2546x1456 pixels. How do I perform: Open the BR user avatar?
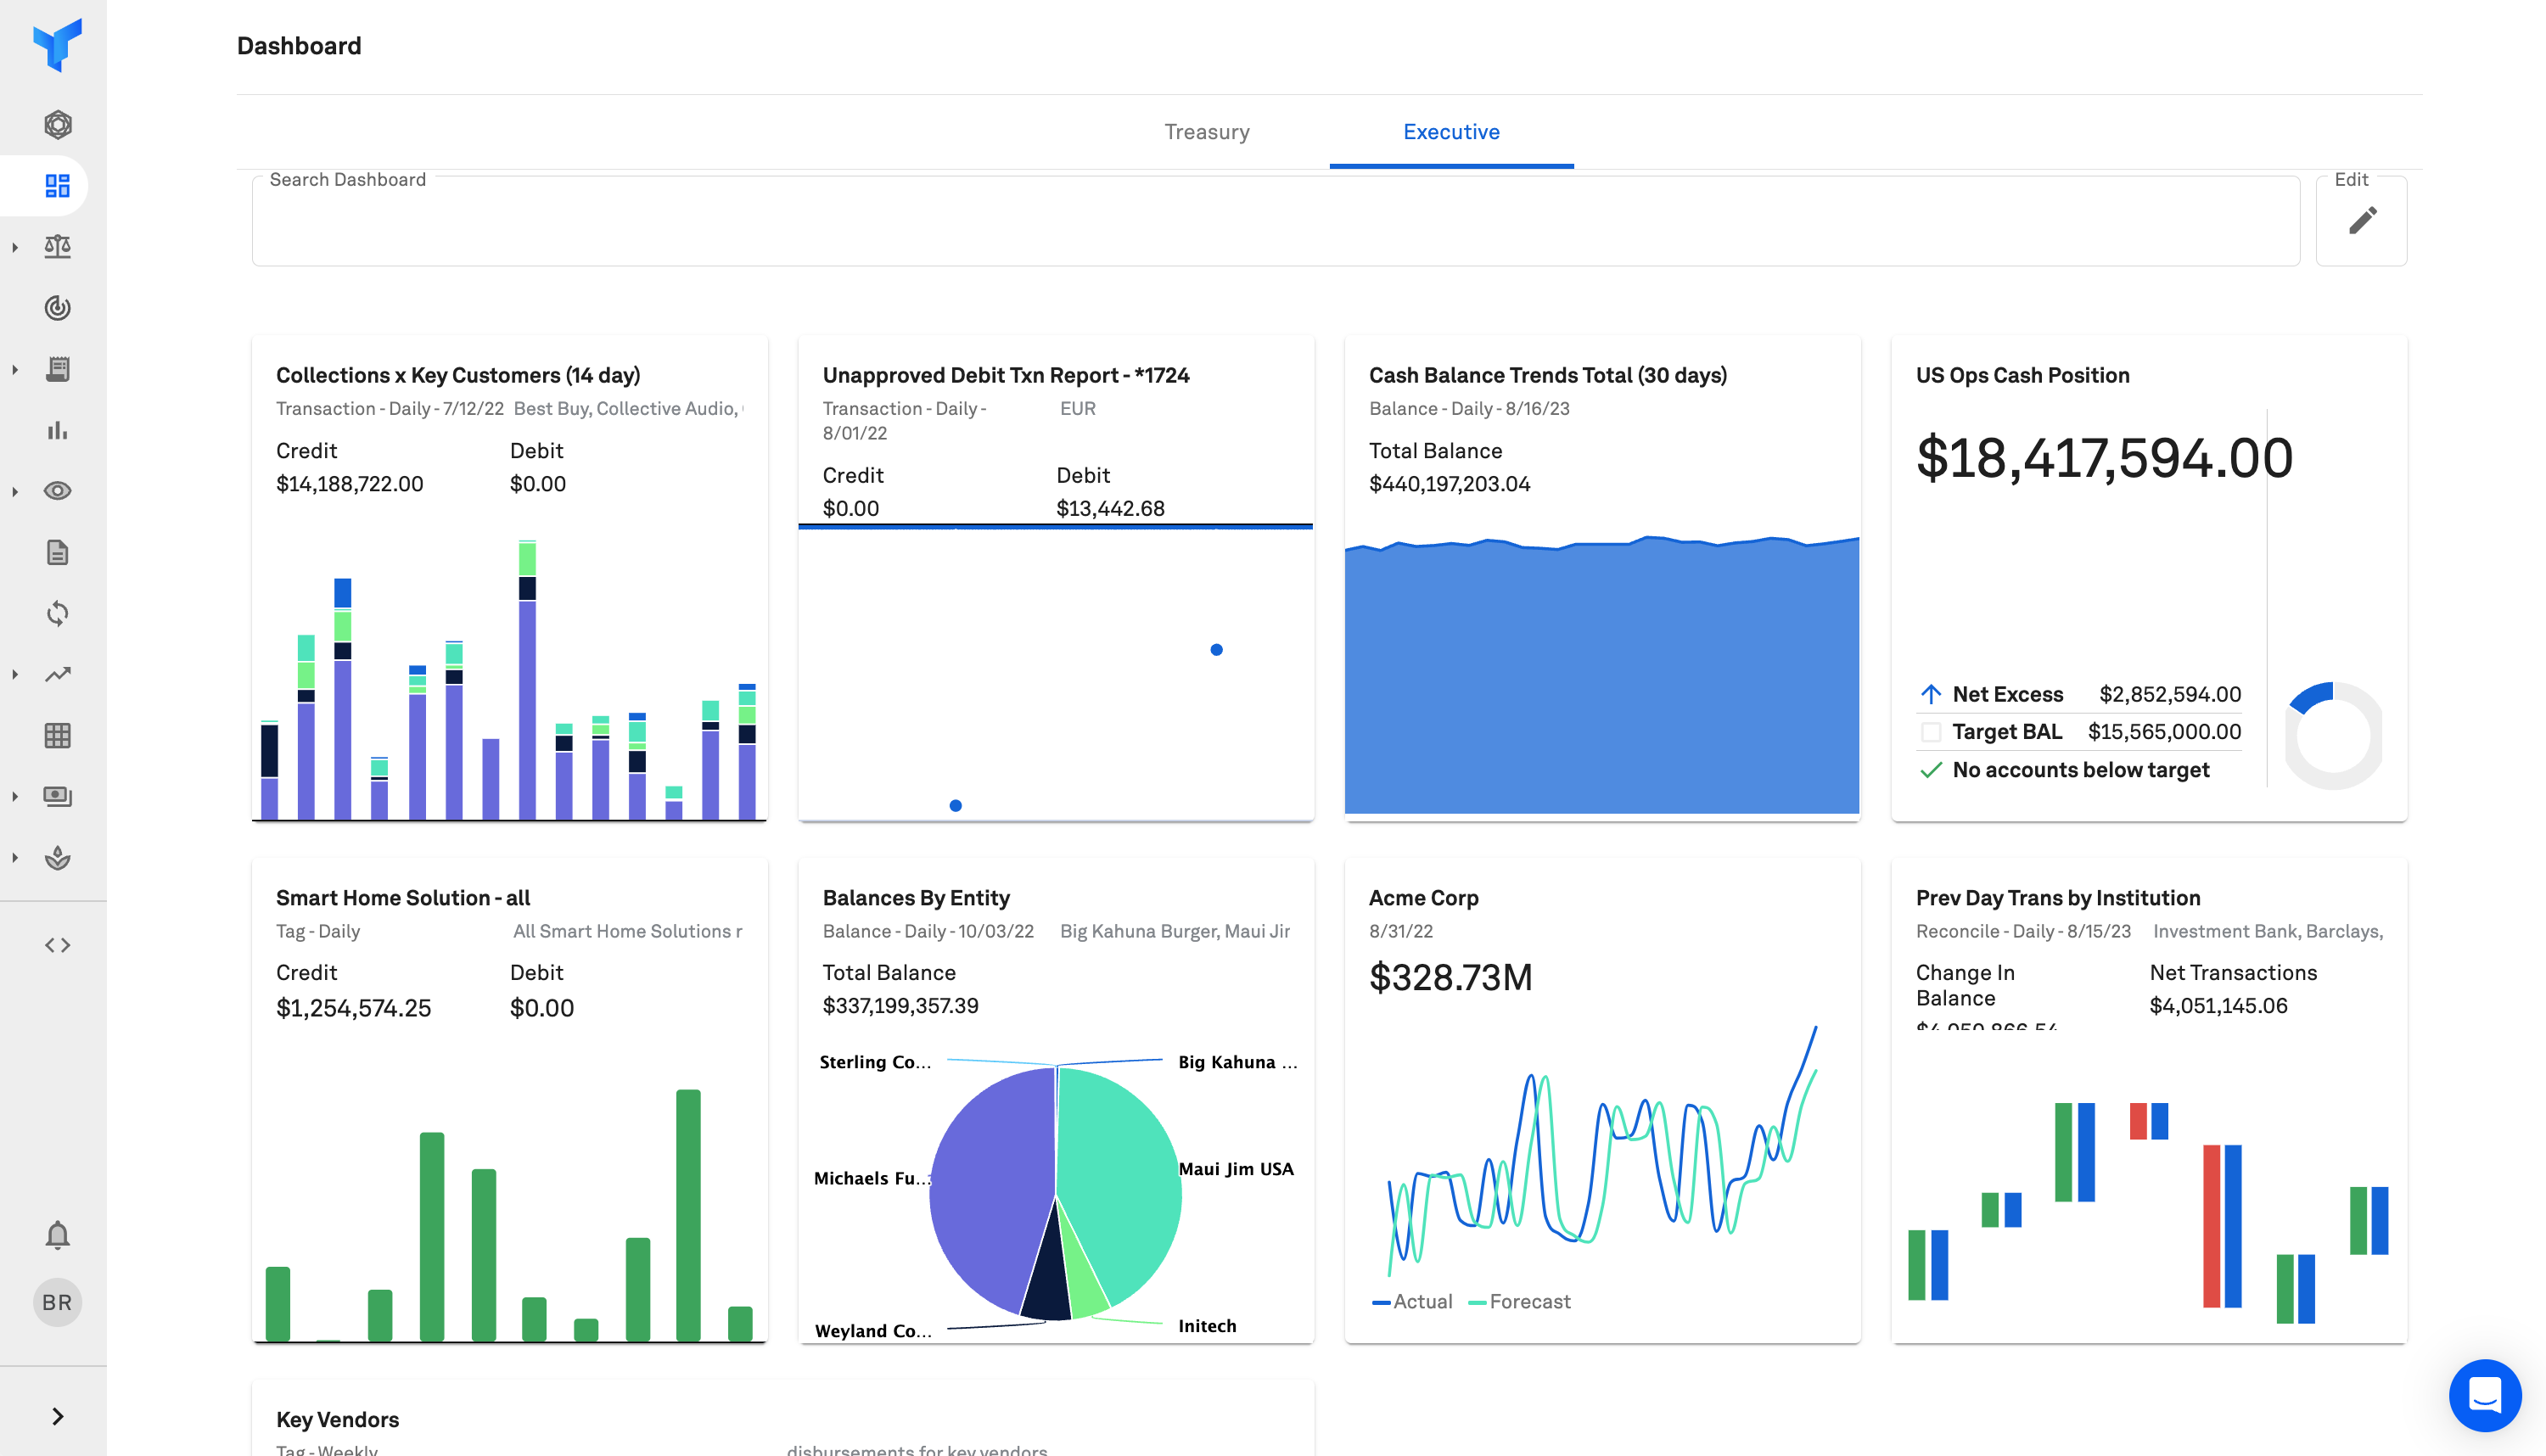point(57,1302)
